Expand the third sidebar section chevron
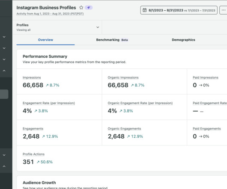Screen dimensions: 227x189 pos(4,59)
